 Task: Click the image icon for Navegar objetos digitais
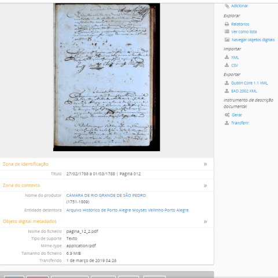click(227, 40)
